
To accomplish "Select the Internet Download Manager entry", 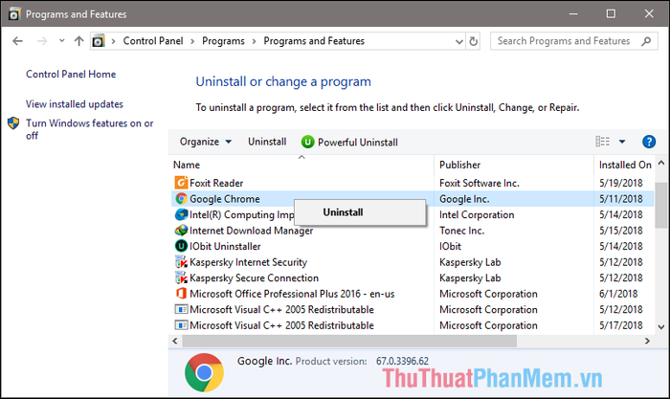I will 251,231.
